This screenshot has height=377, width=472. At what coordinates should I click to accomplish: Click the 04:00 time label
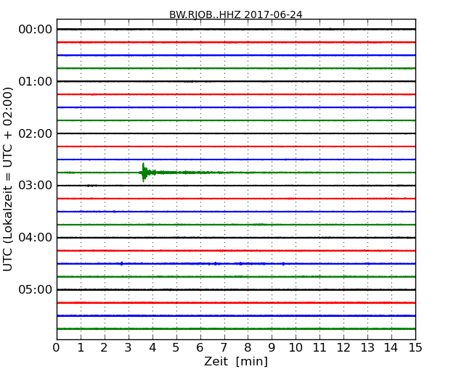(36, 238)
